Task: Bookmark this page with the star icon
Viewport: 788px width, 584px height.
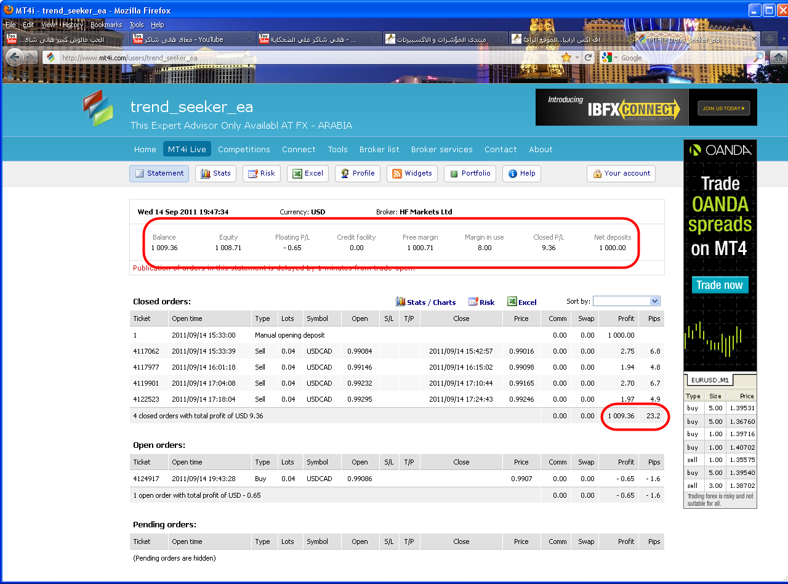Action: (566, 57)
